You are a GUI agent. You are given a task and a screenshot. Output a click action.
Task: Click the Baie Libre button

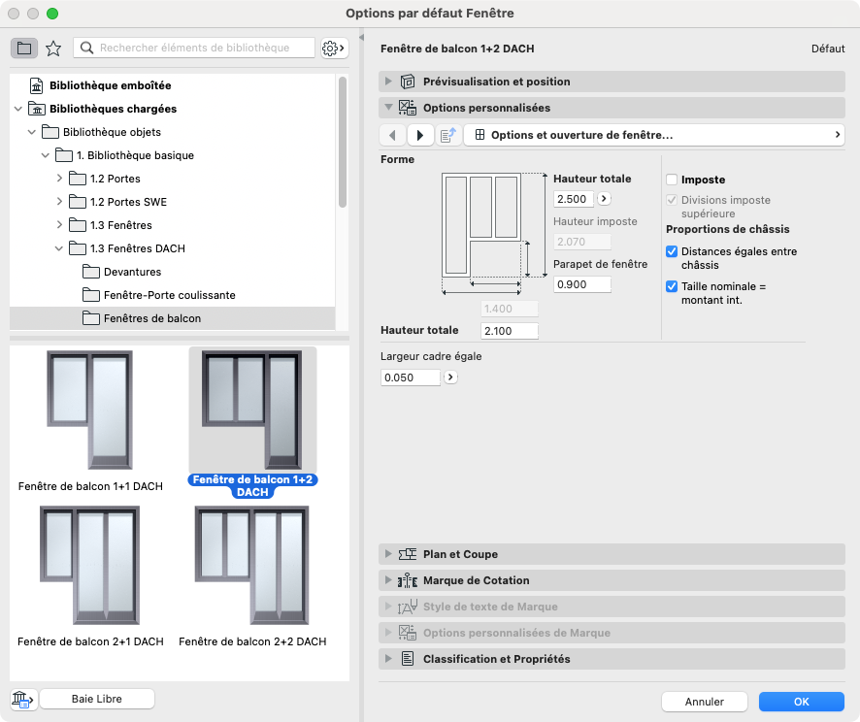(x=97, y=699)
